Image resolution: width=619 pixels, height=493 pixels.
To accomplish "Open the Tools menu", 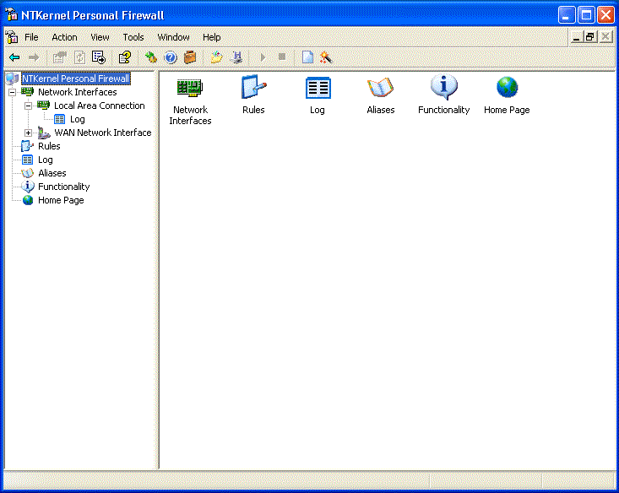I will pyautogui.click(x=133, y=37).
